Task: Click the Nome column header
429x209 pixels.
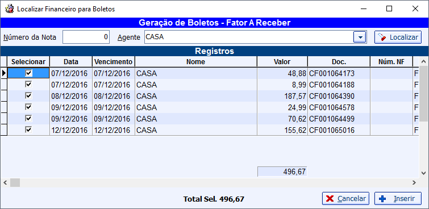Action: 195,62
